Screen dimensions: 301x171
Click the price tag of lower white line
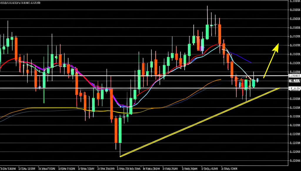tap(295, 88)
